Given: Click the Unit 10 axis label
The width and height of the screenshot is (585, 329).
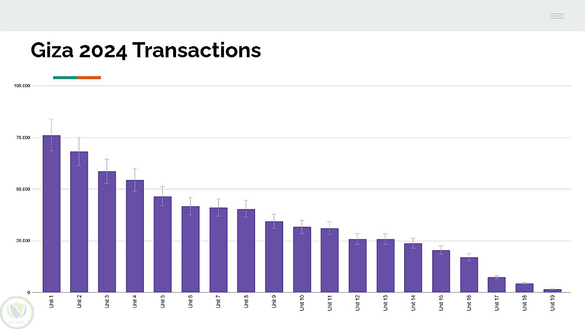Looking at the screenshot, I should pos(302,303).
